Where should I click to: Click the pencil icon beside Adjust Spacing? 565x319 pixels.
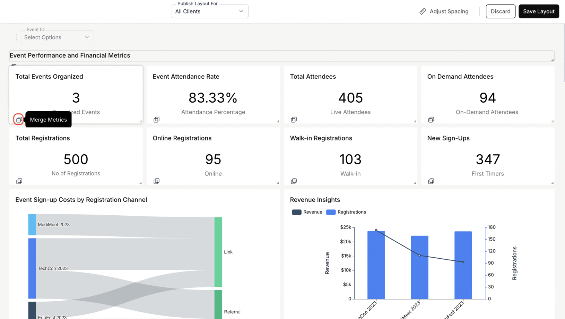pos(423,11)
